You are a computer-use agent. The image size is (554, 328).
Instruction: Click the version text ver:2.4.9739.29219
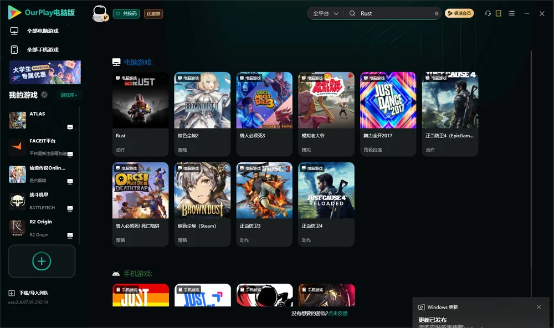[x=28, y=302]
